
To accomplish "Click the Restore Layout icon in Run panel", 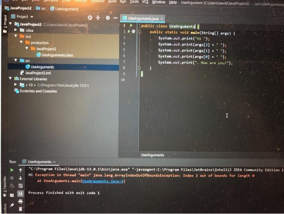I will (x=12, y=195).
